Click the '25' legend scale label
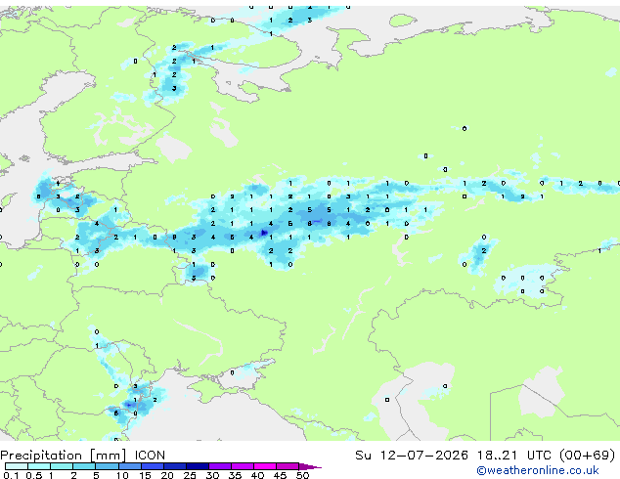Screen dimensions: 620x479 [190, 475]
